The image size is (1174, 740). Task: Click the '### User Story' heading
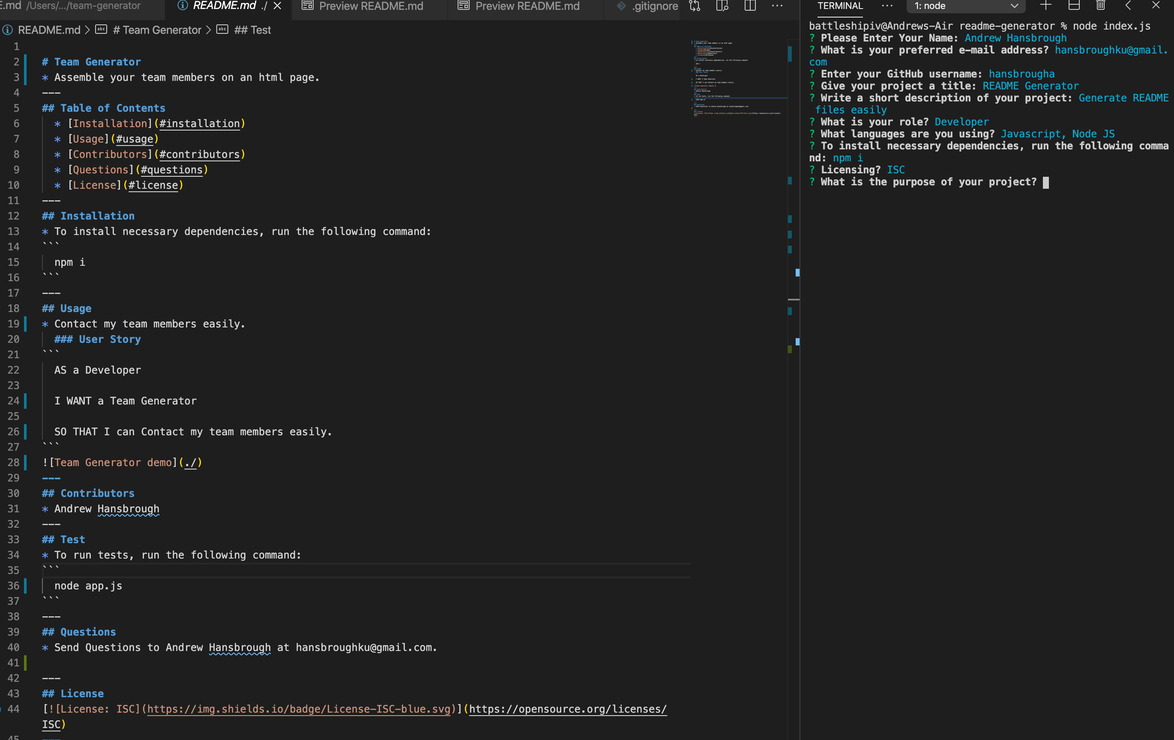[x=98, y=339]
